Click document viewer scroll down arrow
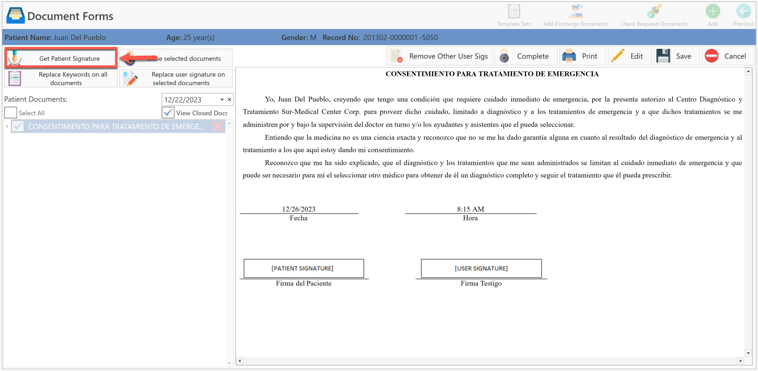The height and width of the screenshot is (371, 758). (748, 353)
